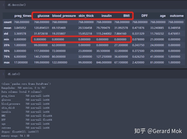Select the BMI column header
Screen dimensions: 187x139
coord(127,16)
